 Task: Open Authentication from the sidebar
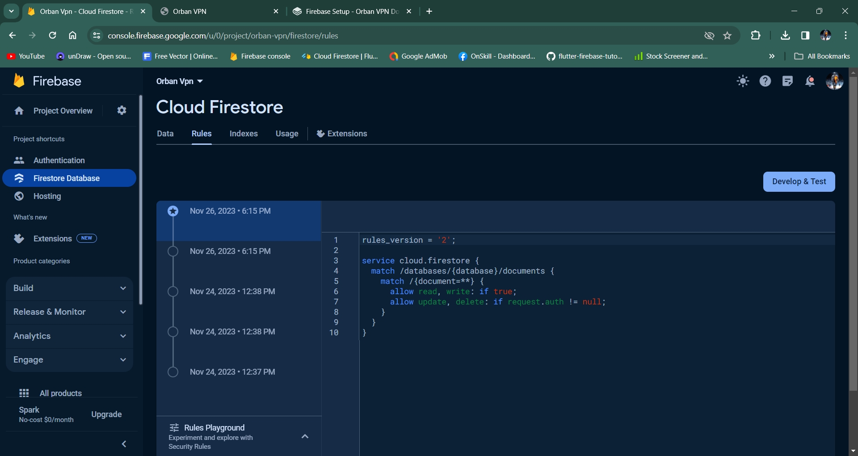click(x=59, y=160)
